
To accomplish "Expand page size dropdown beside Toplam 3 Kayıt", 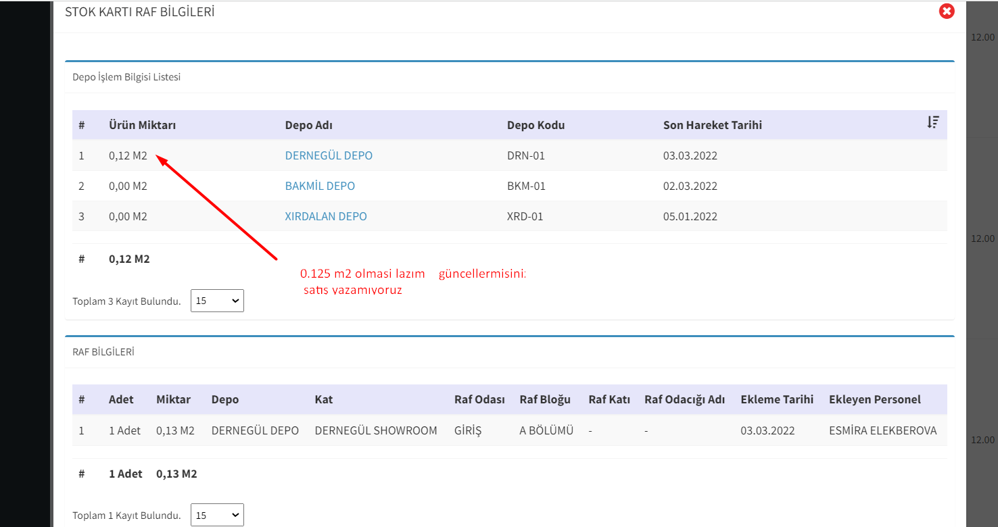I will point(217,301).
